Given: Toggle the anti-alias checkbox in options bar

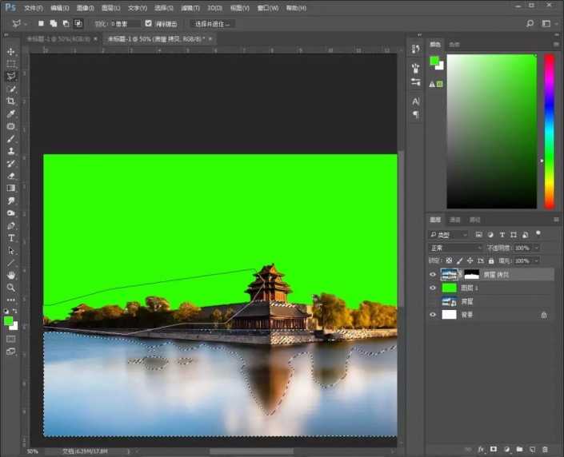Looking at the screenshot, I should coord(148,24).
